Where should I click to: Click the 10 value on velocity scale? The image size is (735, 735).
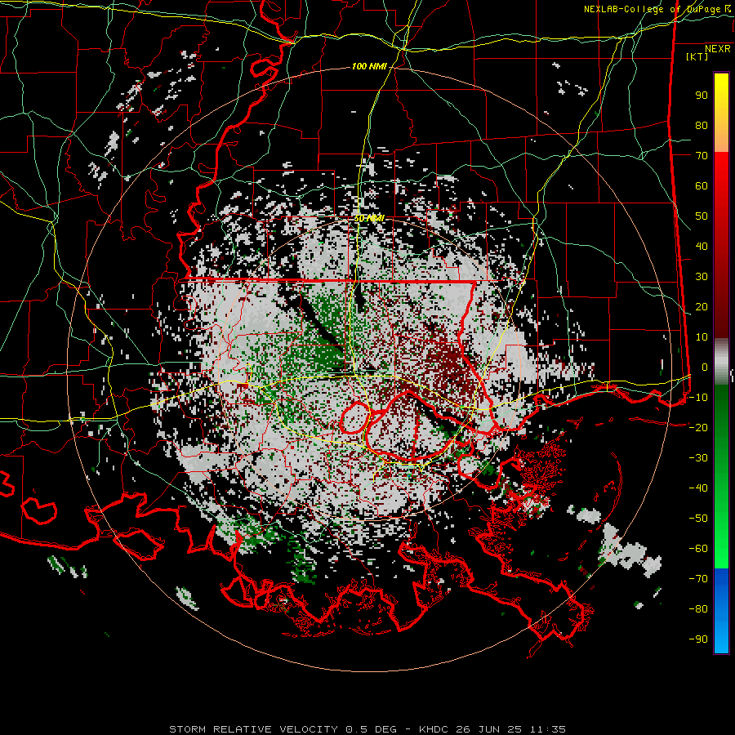[702, 337]
